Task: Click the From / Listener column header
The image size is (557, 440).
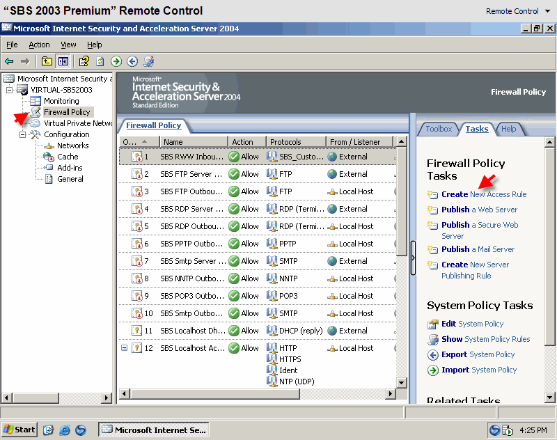Action: (x=359, y=142)
